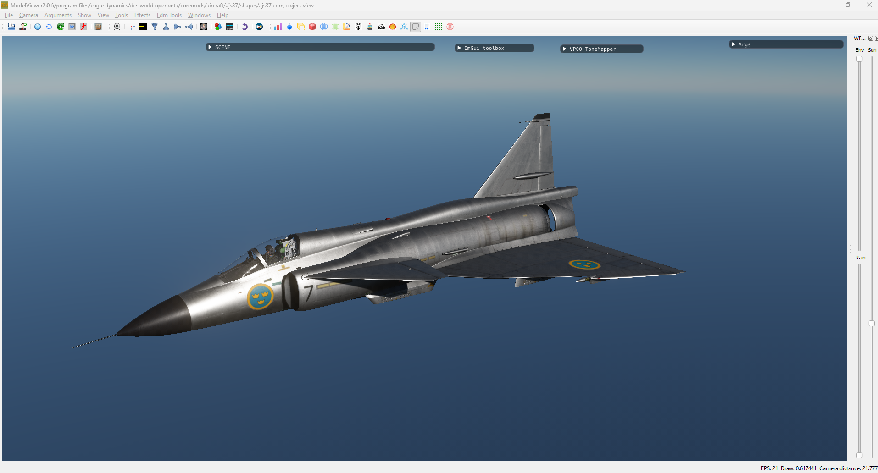Open the Edm Tools menu
The image size is (878, 473).
click(169, 15)
